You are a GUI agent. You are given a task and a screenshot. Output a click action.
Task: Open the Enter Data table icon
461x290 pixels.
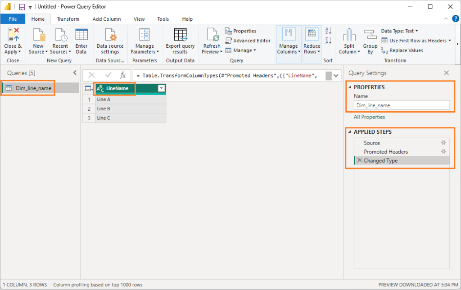point(81,34)
